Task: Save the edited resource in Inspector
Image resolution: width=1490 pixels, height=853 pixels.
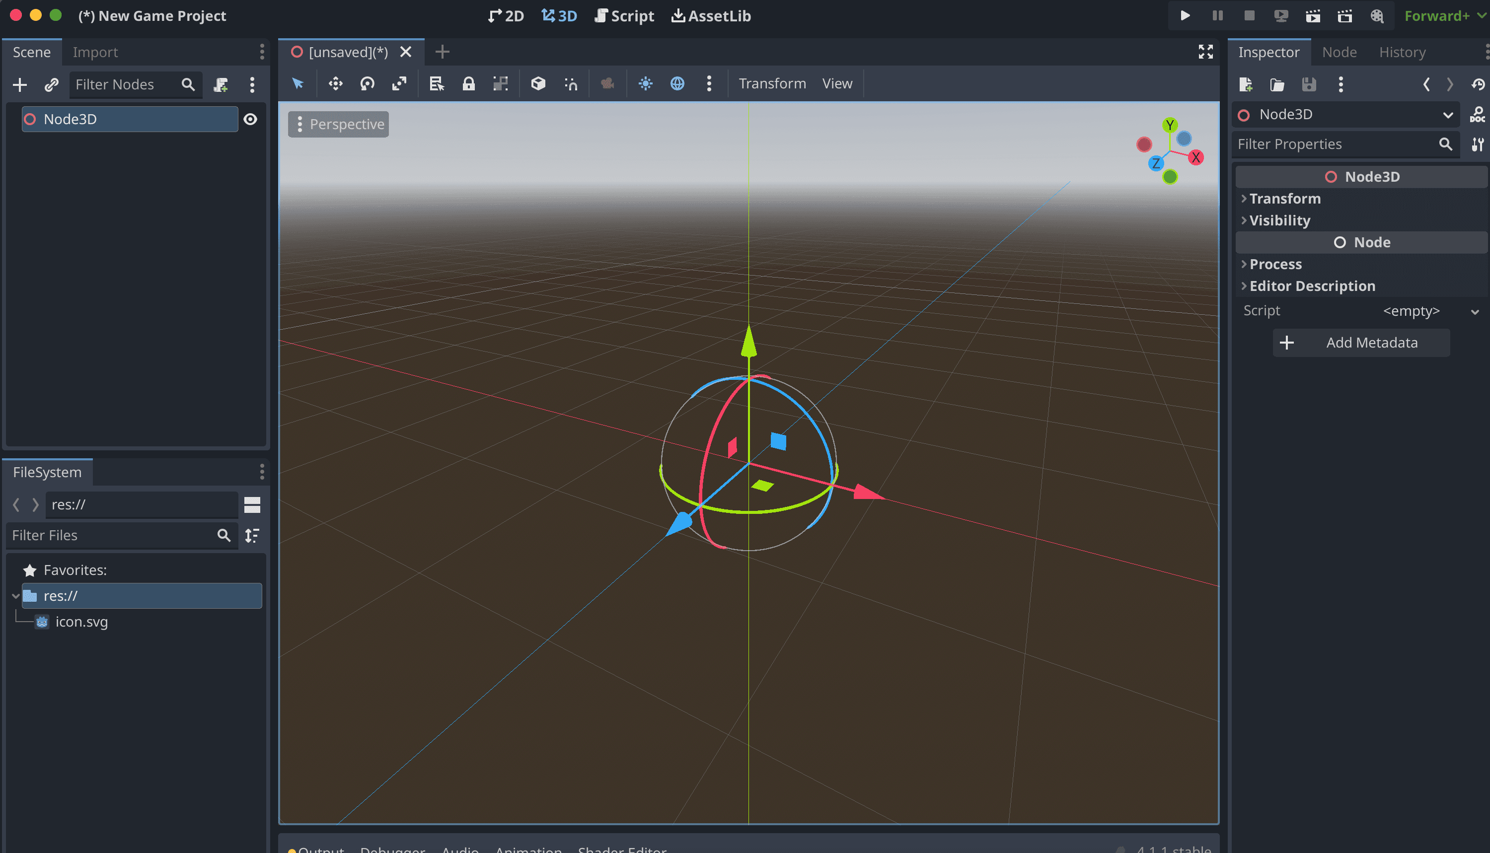Action: tap(1309, 85)
